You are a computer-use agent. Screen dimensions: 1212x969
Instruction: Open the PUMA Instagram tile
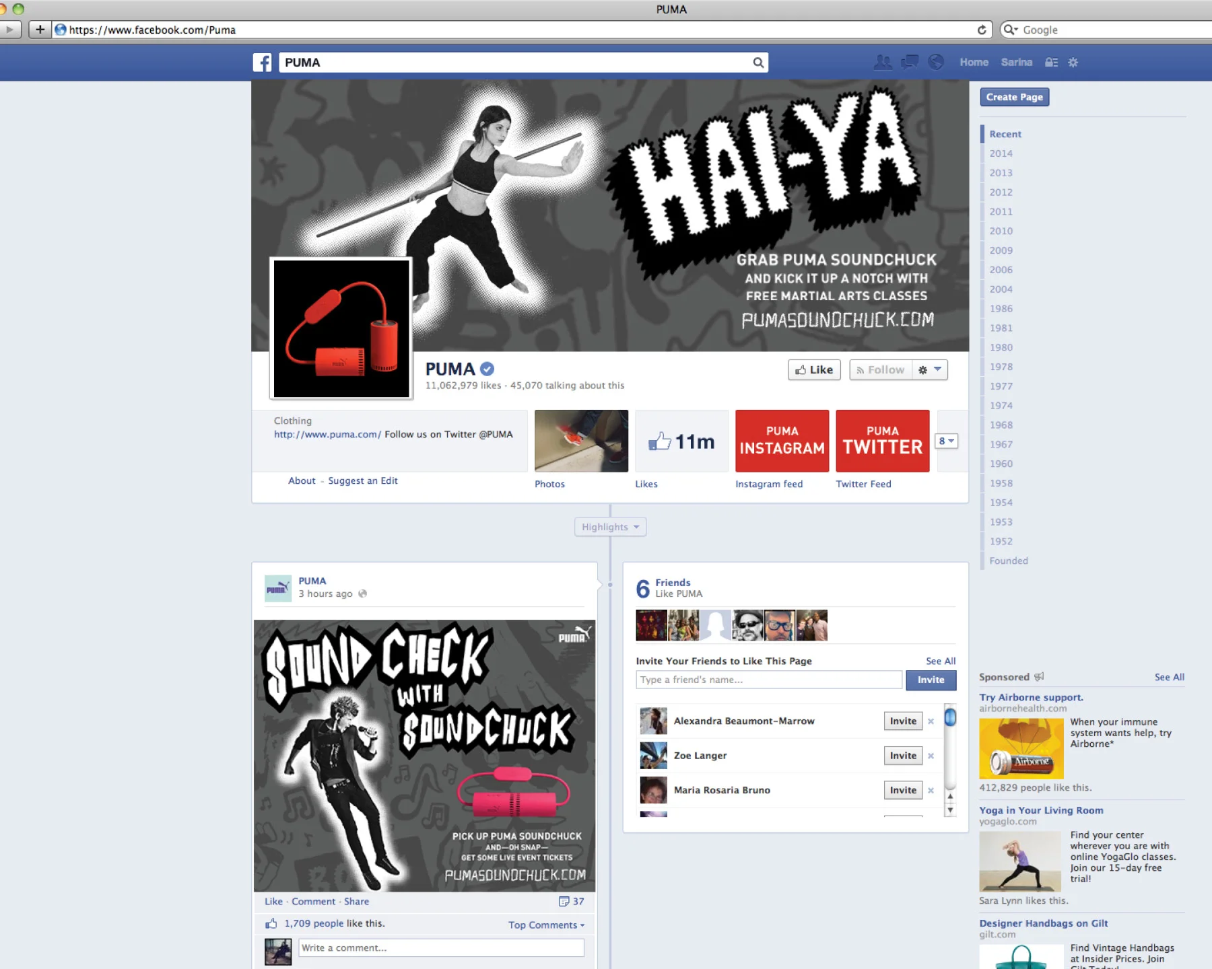(782, 441)
